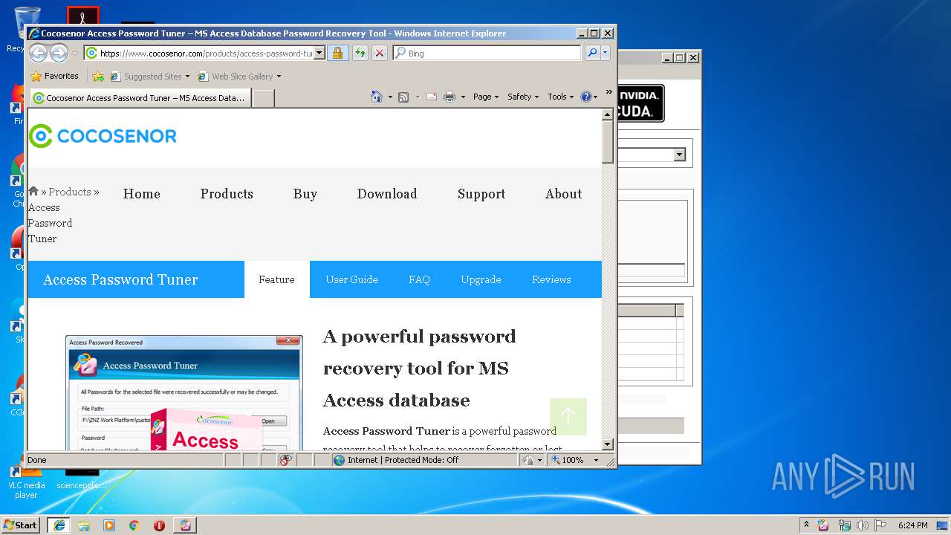Screen dimensions: 951x535
Task: Switch to the User Guide tab
Action: coord(352,279)
